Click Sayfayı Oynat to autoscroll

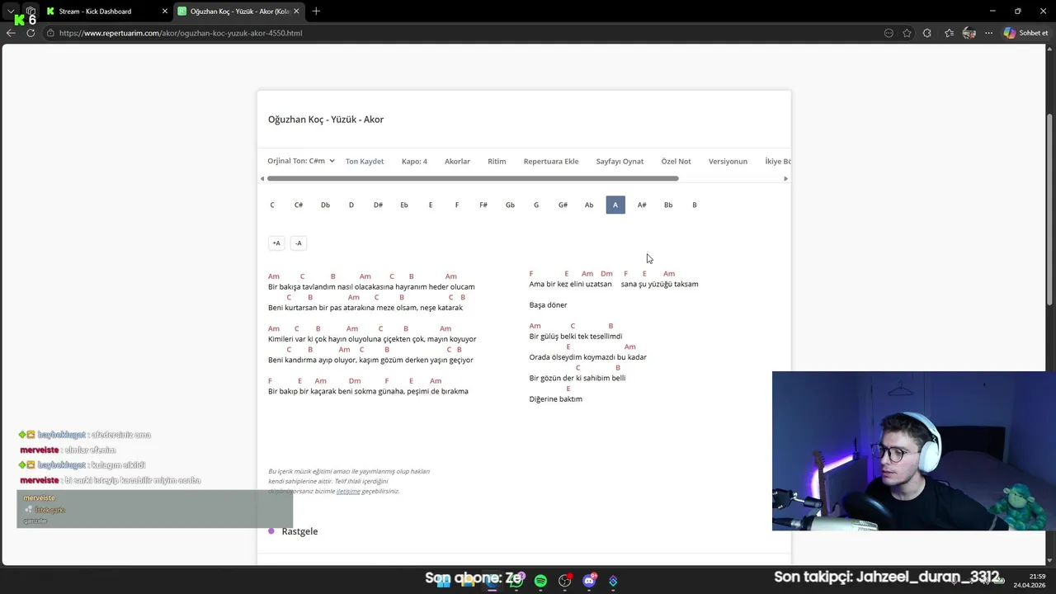click(620, 162)
